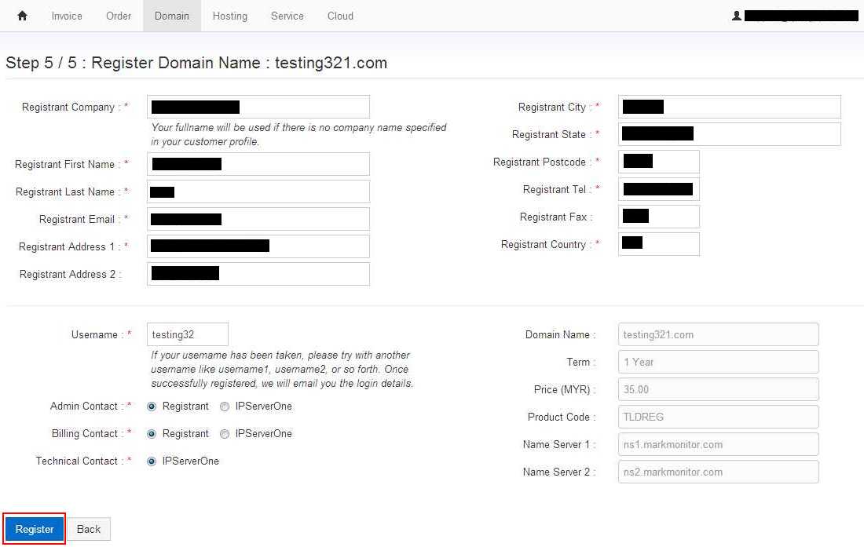The height and width of the screenshot is (547, 864).
Task: Focus the Registrant First Name field
Action: click(258, 164)
